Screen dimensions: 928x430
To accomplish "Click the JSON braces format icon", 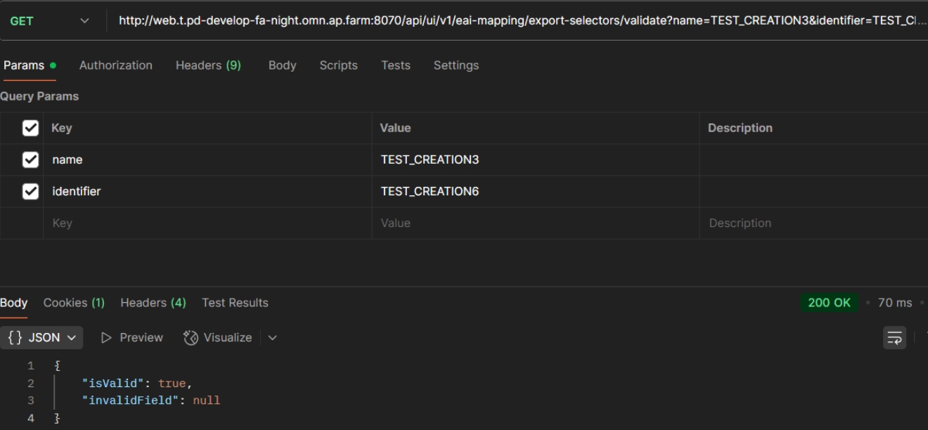I will pyautogui.click(x=15, y=338).
